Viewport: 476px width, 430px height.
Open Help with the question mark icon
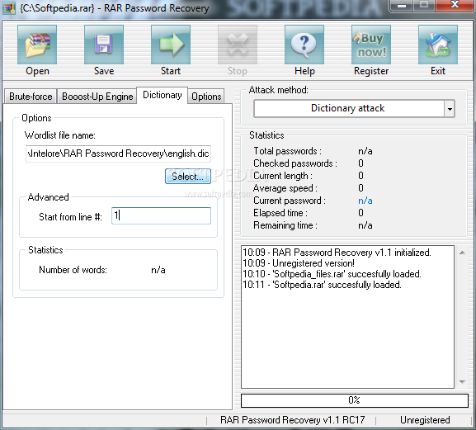[x=304, y=45]
